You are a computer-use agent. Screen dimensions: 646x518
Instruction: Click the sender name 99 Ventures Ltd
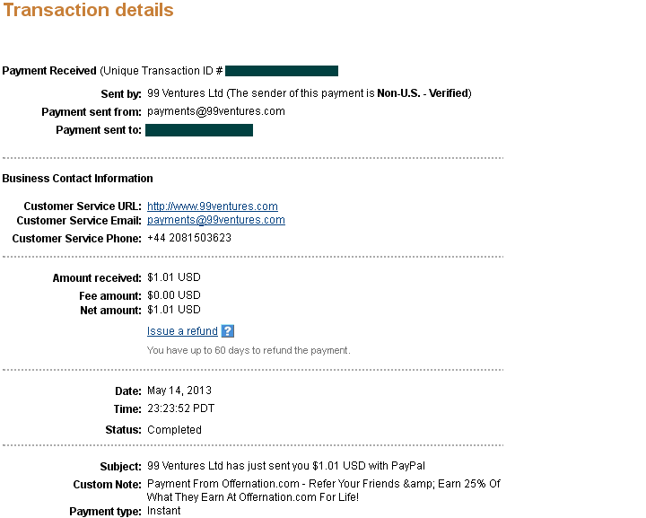pyautogui.click(x=185, y=93)
